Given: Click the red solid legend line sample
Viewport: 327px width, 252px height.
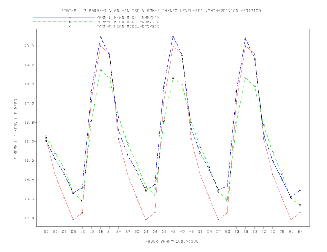Looking at the screenshot, I should tap(64, 17).
